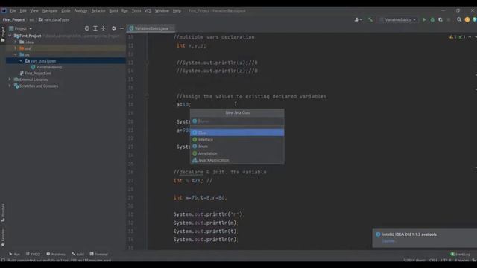Viewport: 477px width, 268px height.
Task: Collapse the src folder
Action: tap(15, 54)
